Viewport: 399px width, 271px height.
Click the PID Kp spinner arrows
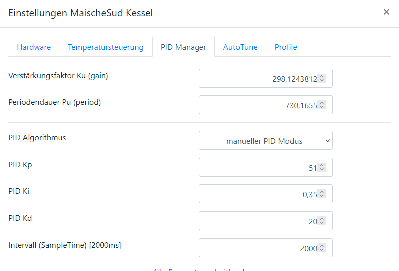coord(322,168)
